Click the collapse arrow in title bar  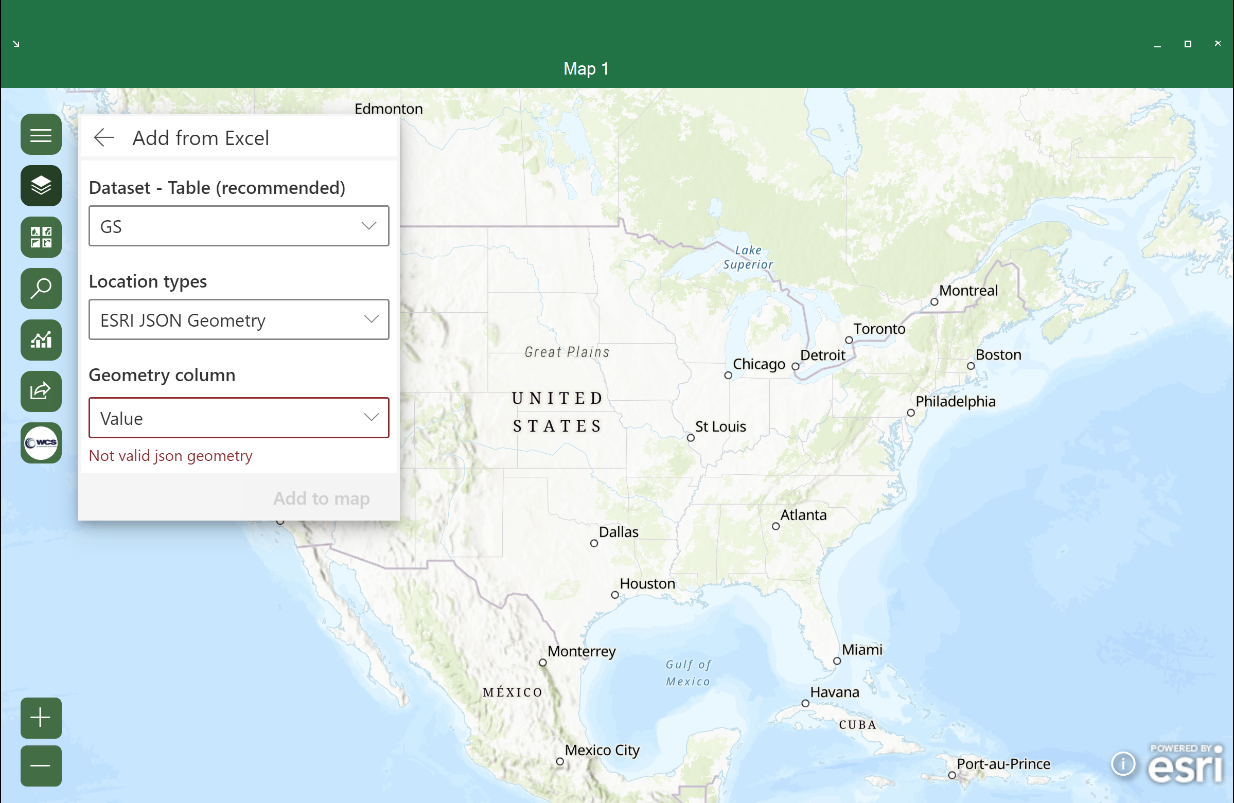pyautogui.click(x=16, y=44)
